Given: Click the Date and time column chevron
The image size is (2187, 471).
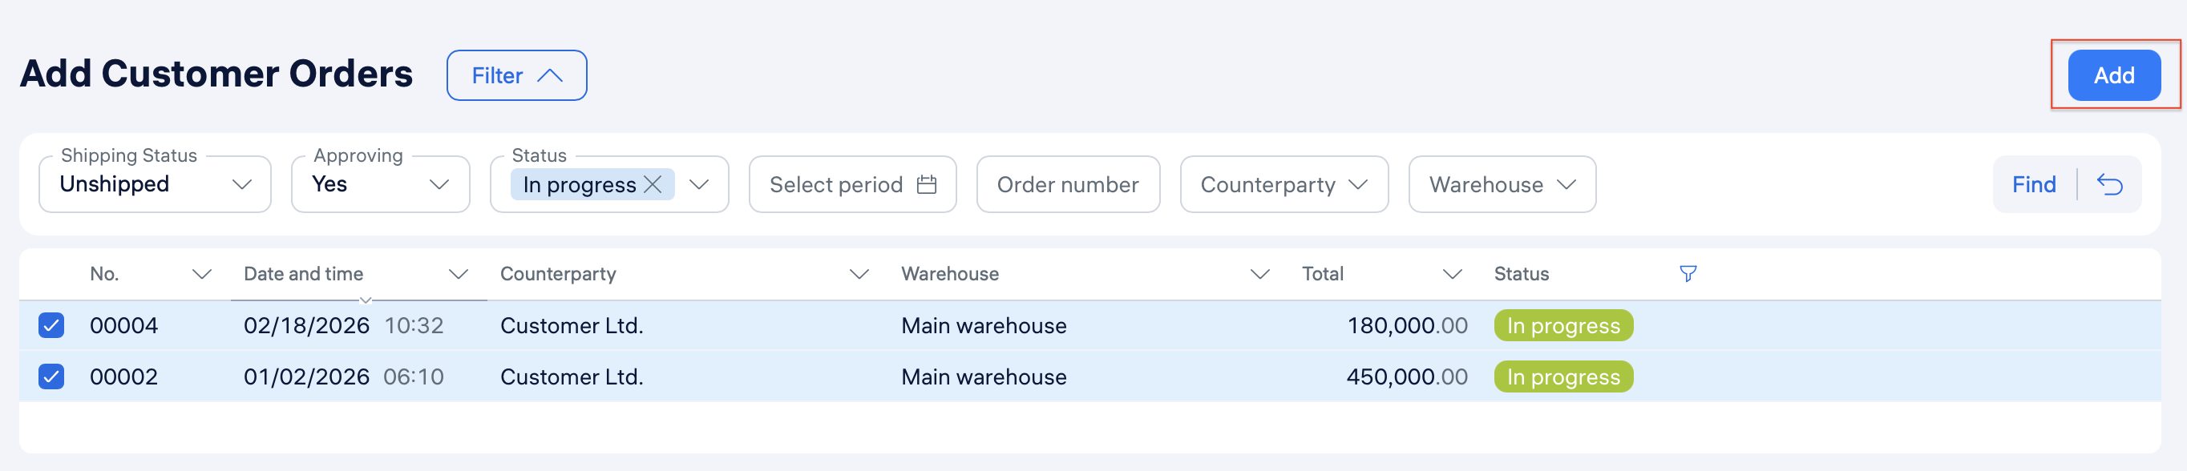Looking at the screenshot, I should tap(459, 274).
